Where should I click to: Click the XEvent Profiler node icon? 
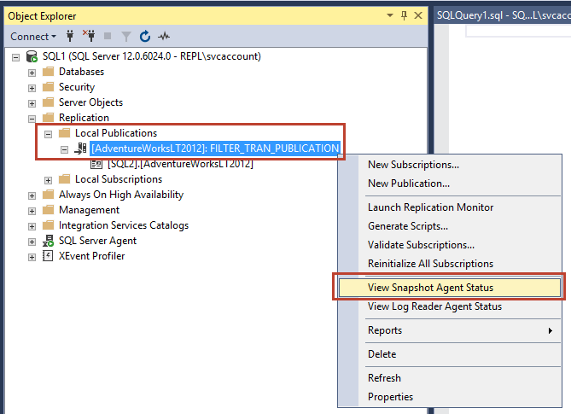(x=49, y=256)
